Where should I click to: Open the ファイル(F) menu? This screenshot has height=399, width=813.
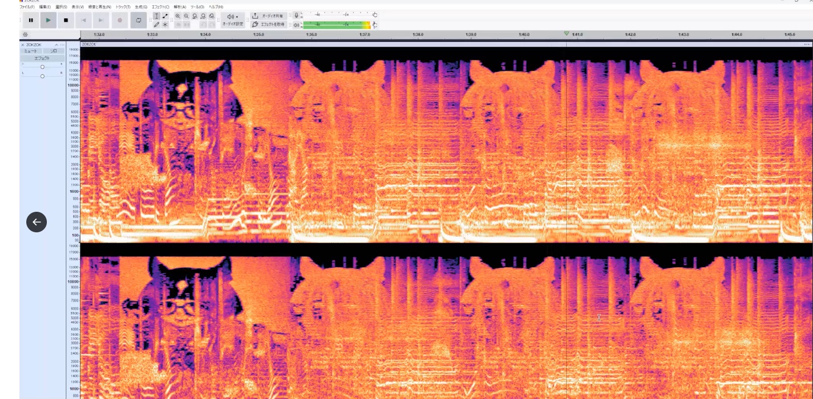point(27,7)
